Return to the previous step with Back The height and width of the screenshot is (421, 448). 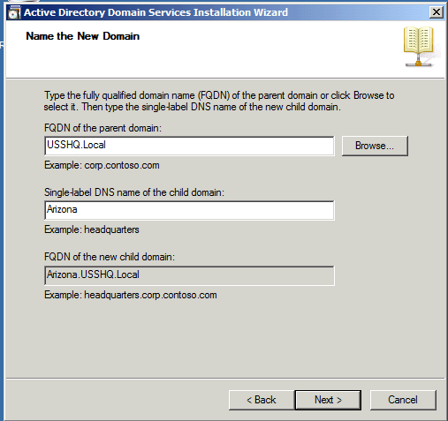tap(262, 400)
